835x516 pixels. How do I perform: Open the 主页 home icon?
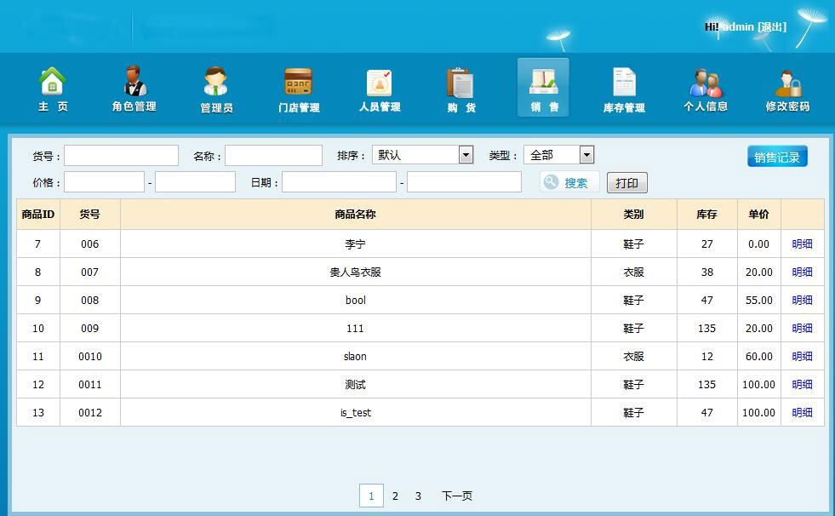pos(53,85)
